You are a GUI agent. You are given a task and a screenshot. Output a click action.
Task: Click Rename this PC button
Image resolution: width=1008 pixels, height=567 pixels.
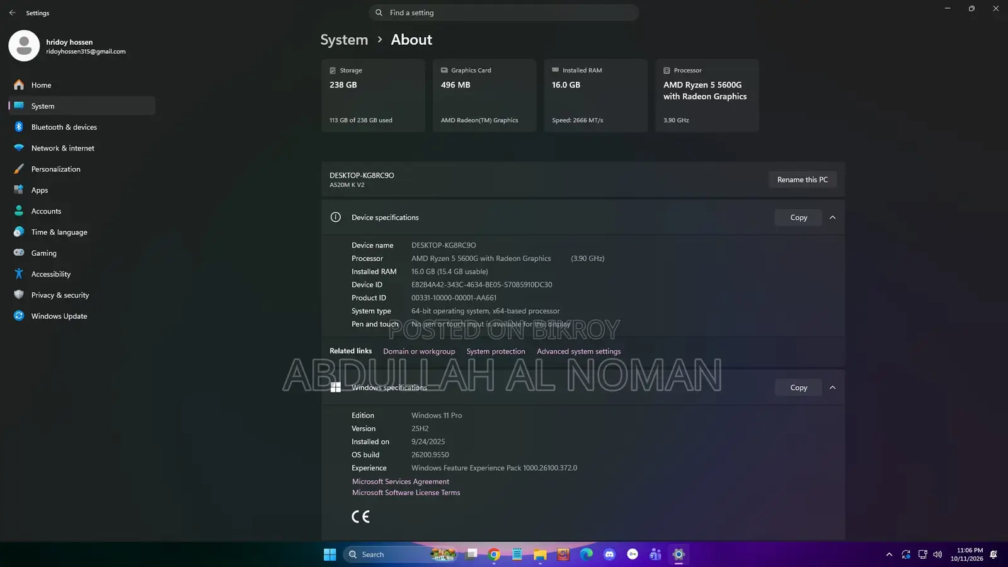click(x=803, y=180)
